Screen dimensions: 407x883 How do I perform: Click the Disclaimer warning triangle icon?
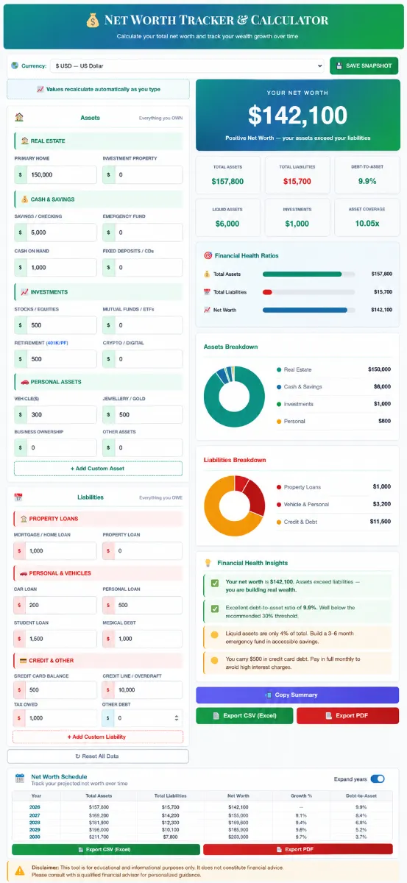pos(20,870)
